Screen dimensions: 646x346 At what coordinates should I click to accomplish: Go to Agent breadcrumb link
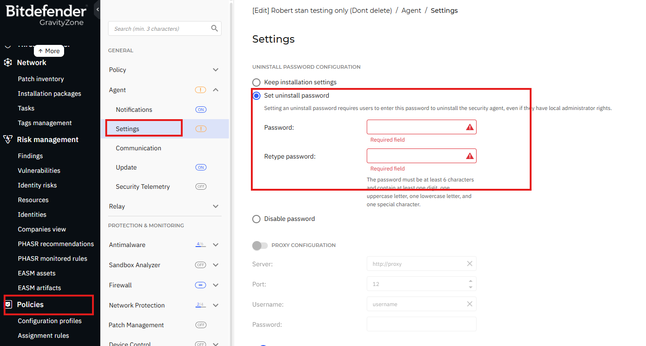click(x=411, y=11)
